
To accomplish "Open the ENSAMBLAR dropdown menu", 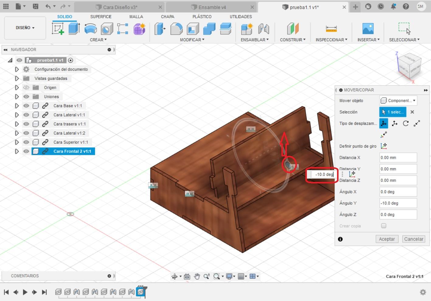I will tap(255, 40).
